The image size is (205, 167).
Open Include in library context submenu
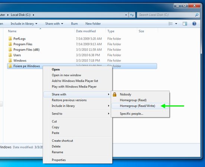point(78,106)
